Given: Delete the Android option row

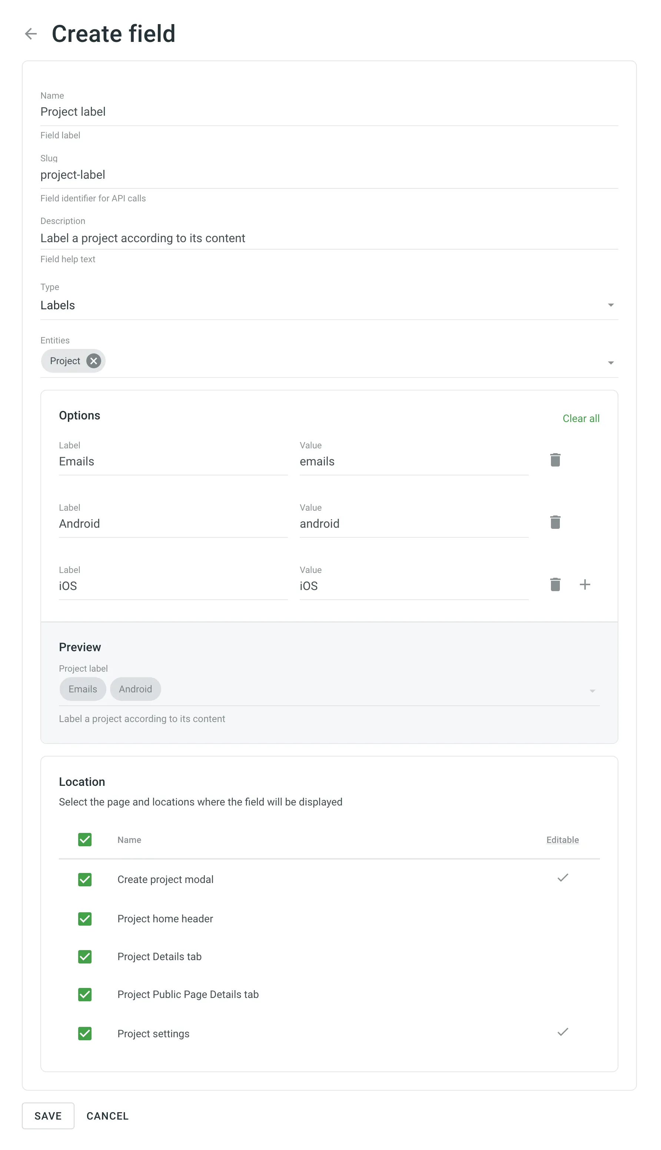Looking at the screenshot, I should click(555, 522).
